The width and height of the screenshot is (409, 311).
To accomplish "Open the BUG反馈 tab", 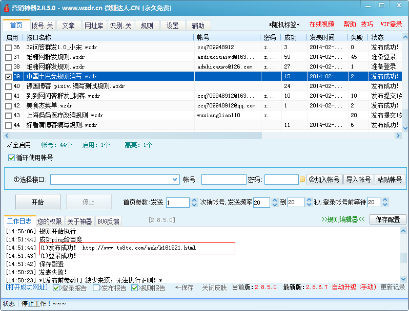I will pos(108,221).
